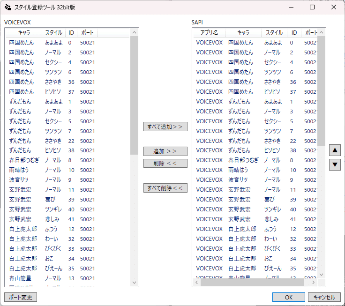Select ずんだもん ヒソヒソ in SAPI list
The height and width of the screenshot is (306, 345).
[255, 150]
